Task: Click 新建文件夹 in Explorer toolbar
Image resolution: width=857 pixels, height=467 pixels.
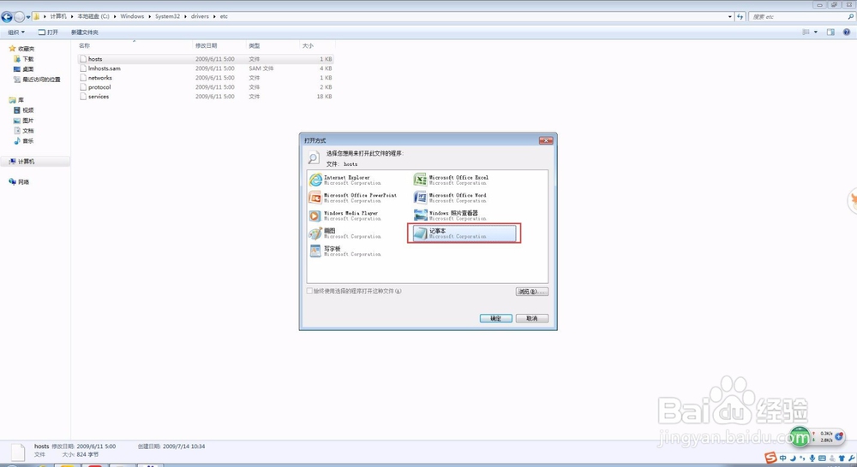Action: click(x=85, y=33)
